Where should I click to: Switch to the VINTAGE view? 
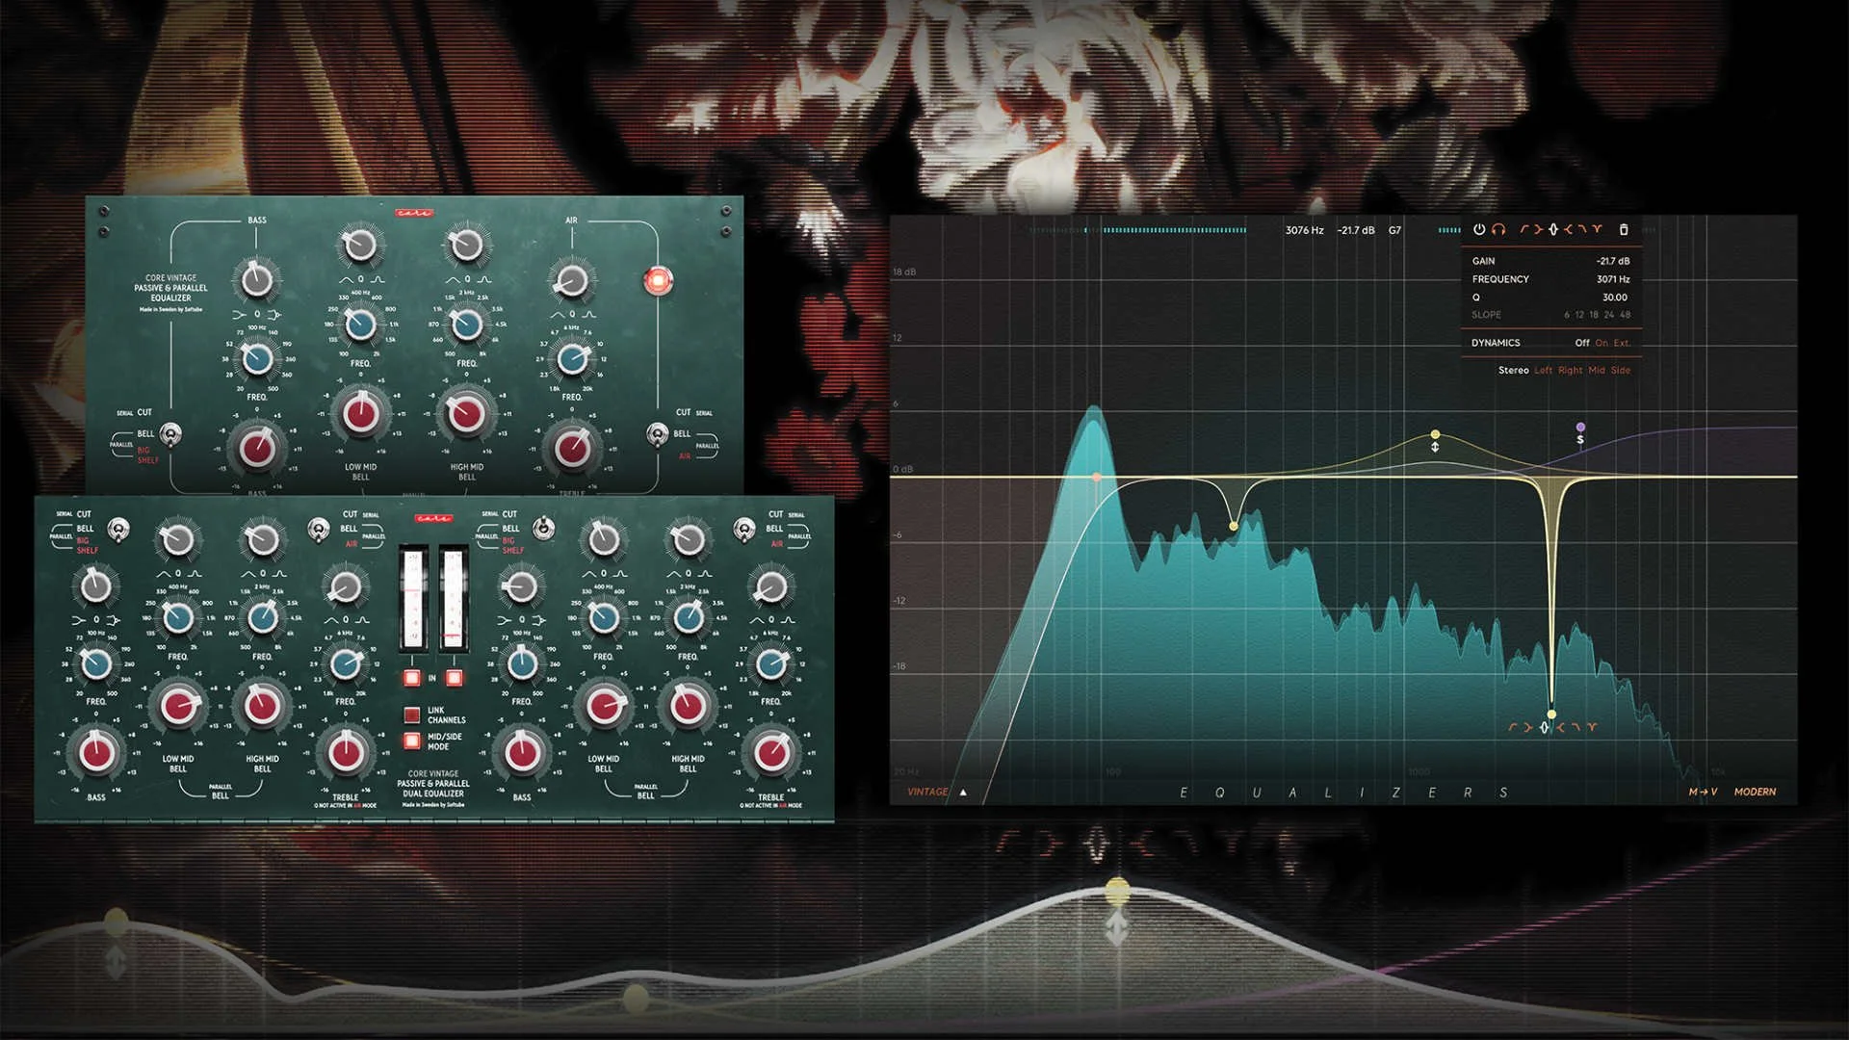tap(927, 792)
